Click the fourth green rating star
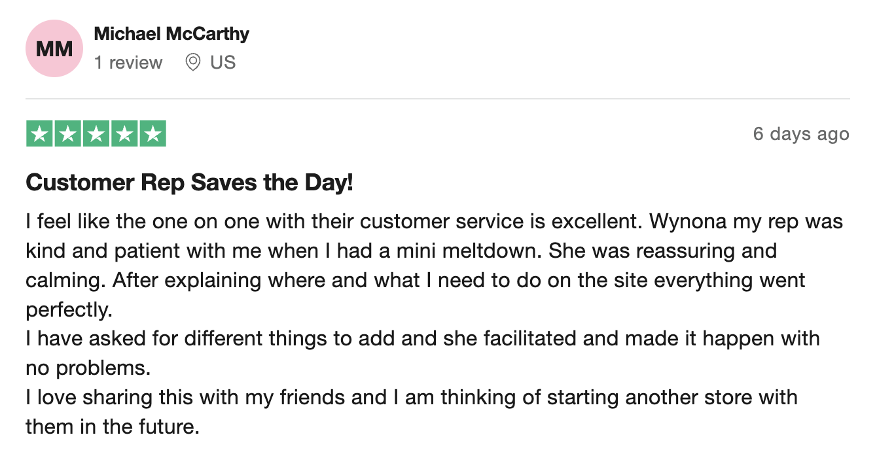 pyautogui.click(x=124, y=134)
